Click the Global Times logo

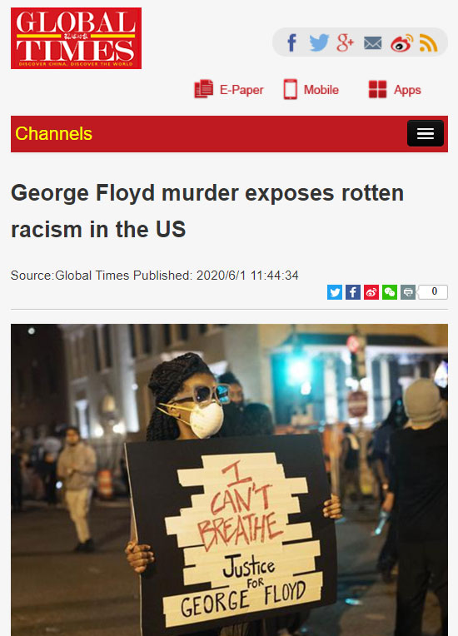pos(77,38)
